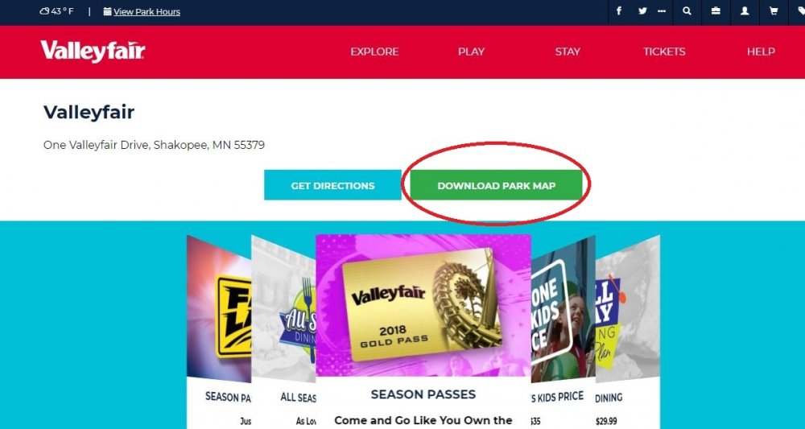Viewport: 805px width, 429px height.
Task: Expand the STAY menu
Action: coord(568,52)
